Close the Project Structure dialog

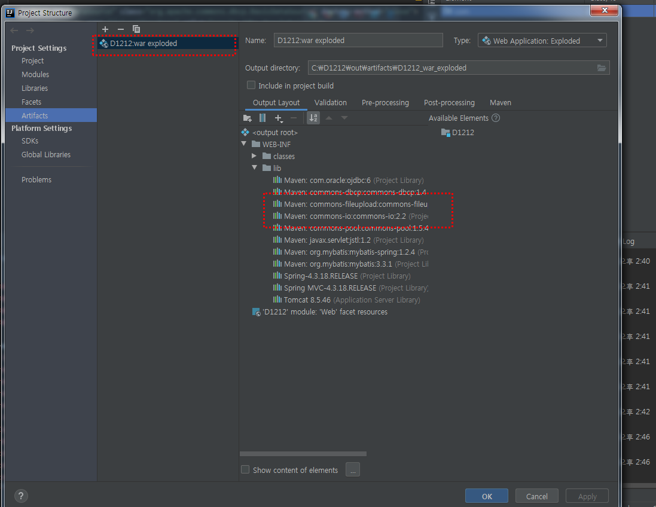[605, 10]
